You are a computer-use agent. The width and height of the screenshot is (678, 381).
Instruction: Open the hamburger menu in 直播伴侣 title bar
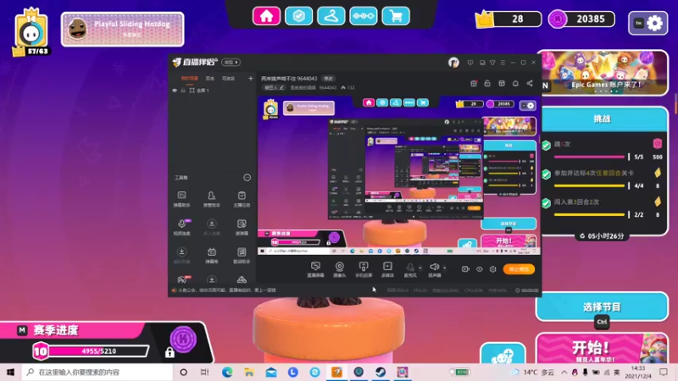point(503,63)
